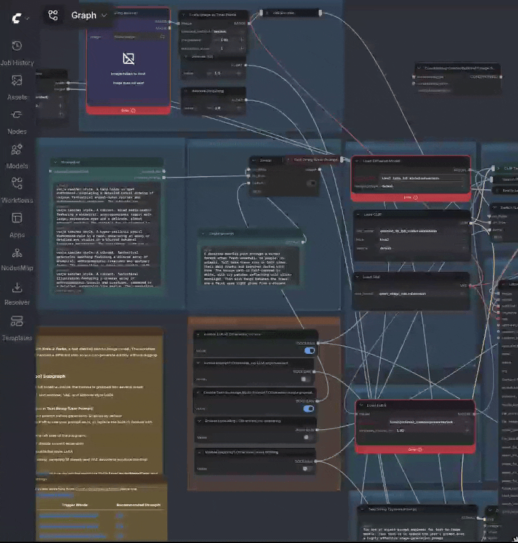
Task: Increase the LoRA strength model value
Action: (467, 431)
